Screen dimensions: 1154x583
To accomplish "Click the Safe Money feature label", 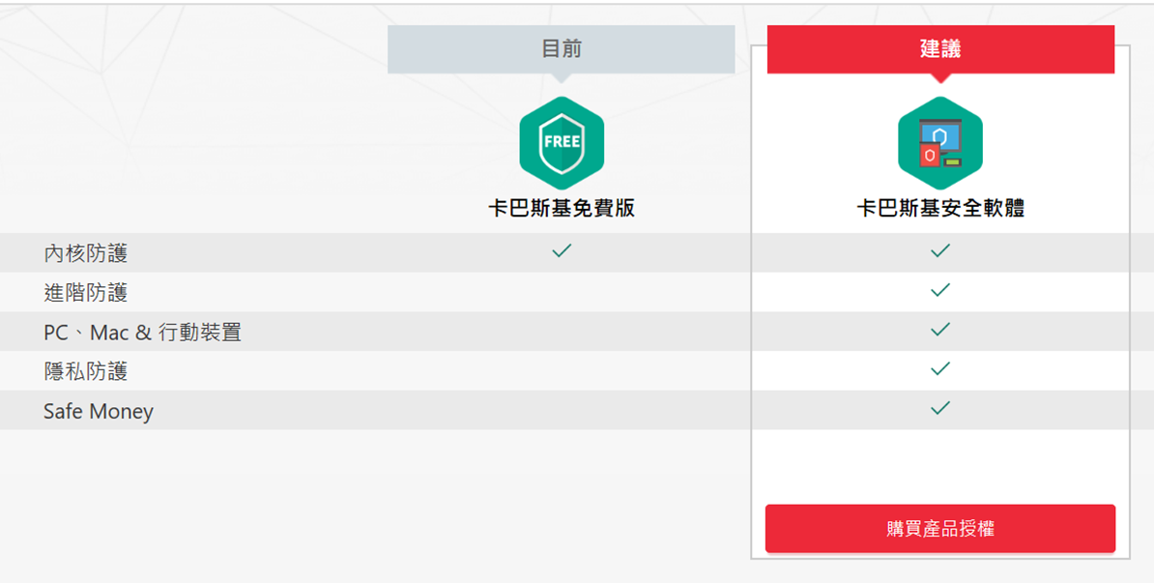I will tap(98, 411).
